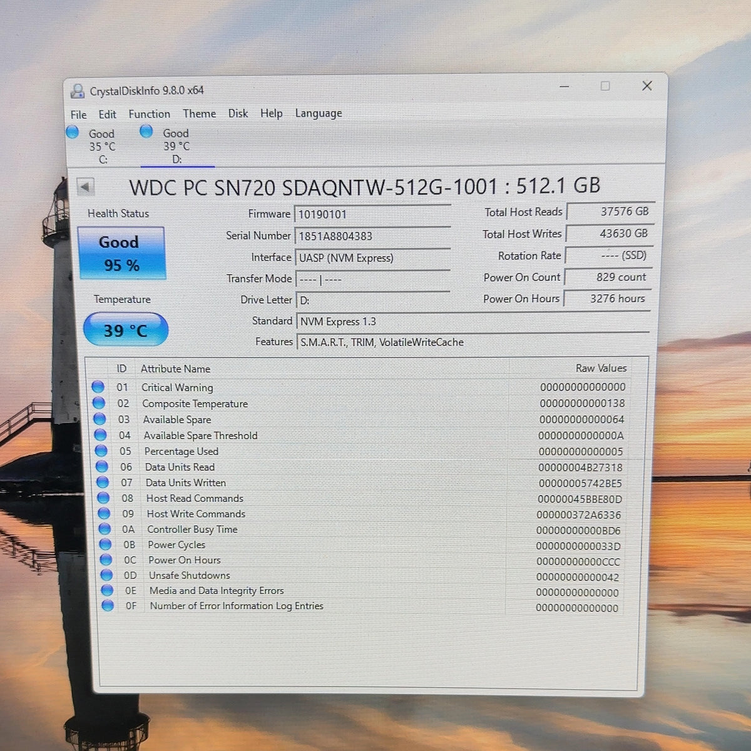
Task: Click the ID column header
Action: (x=121, y=369)
